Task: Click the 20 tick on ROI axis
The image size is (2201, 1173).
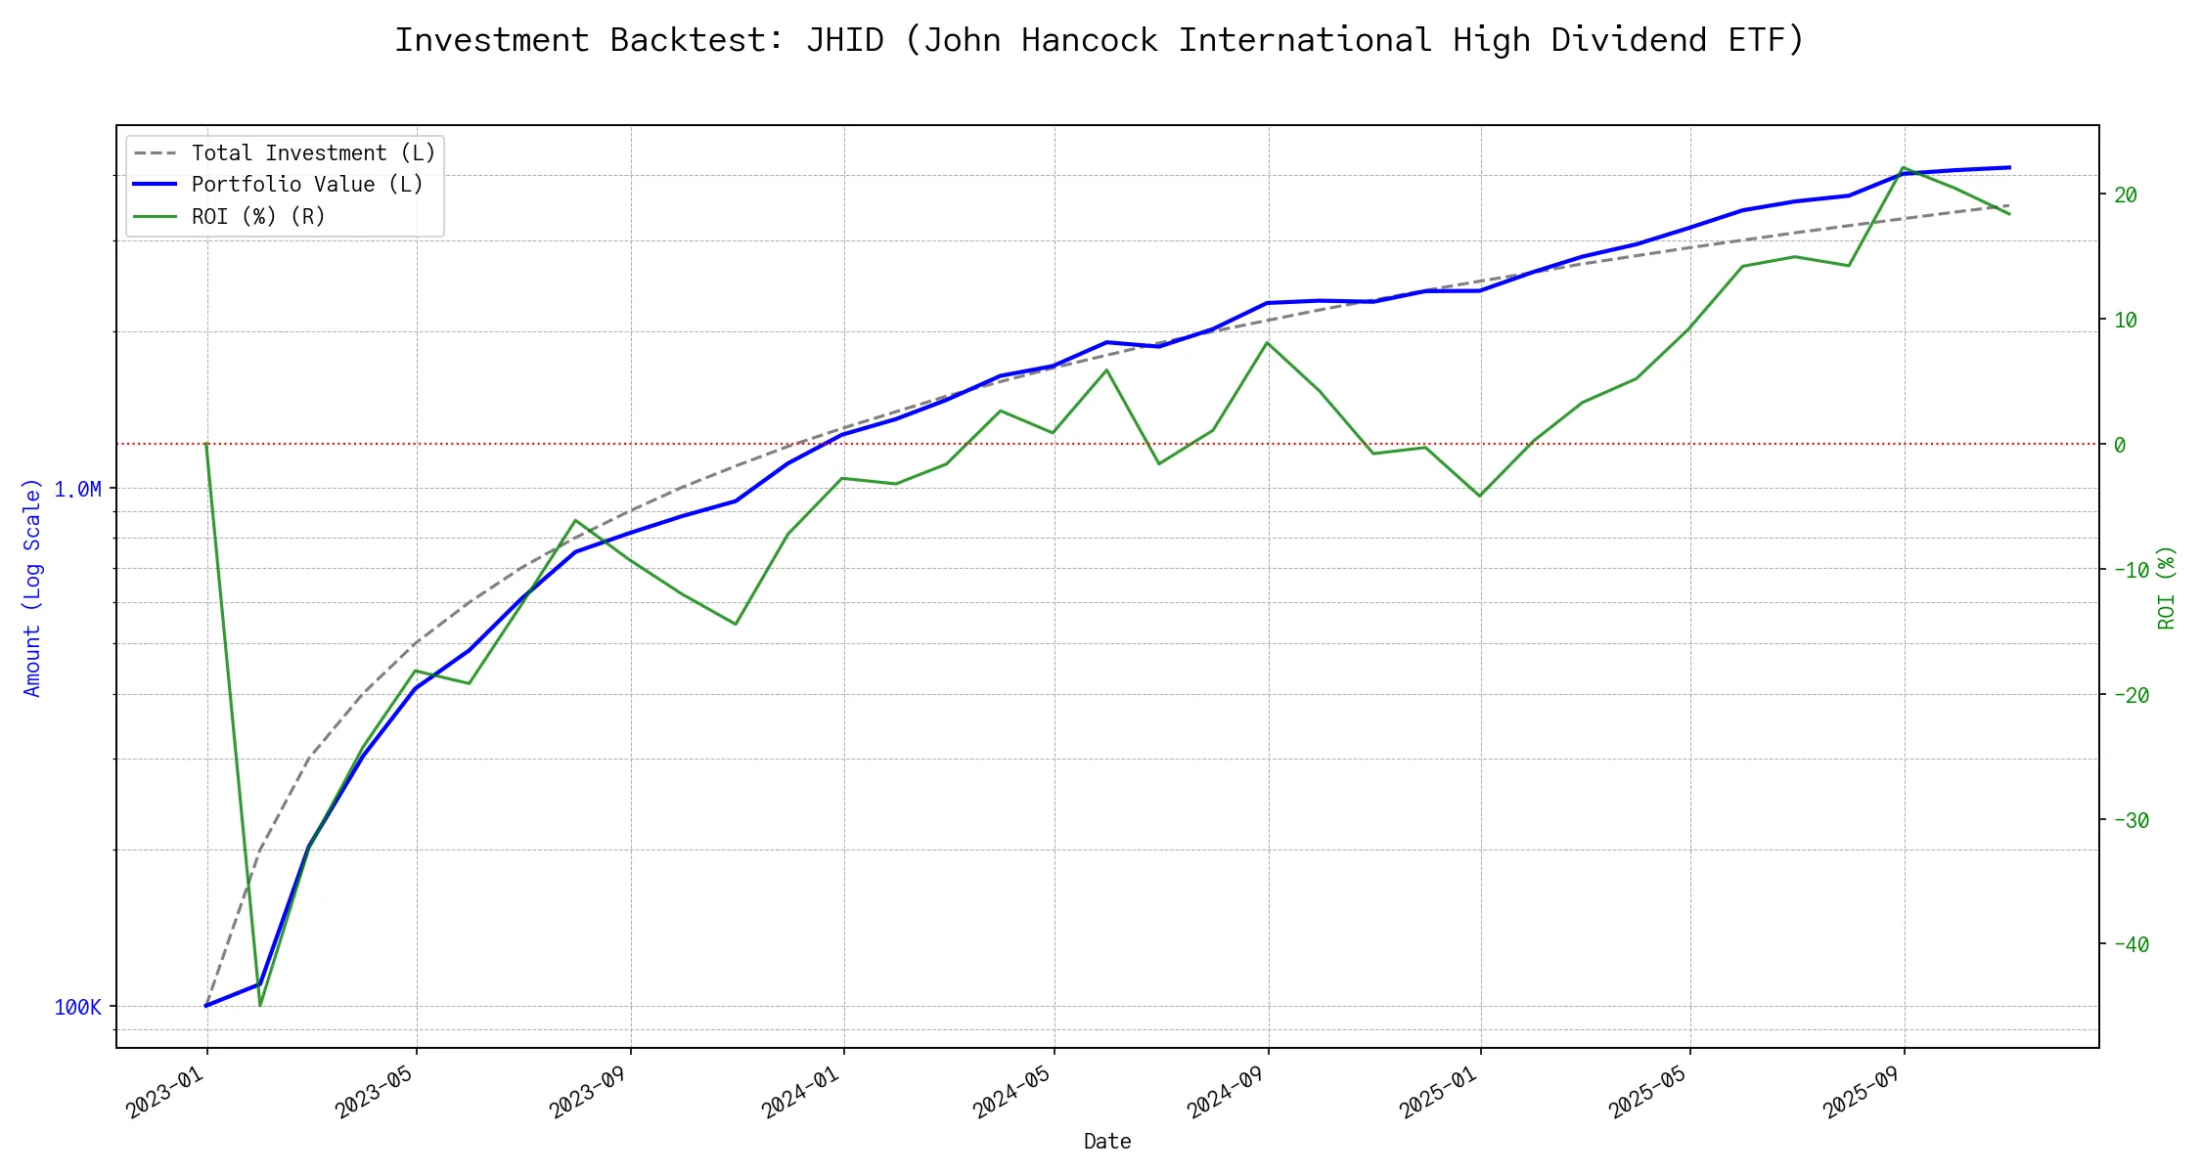Action: click(x=2126, y=195)
